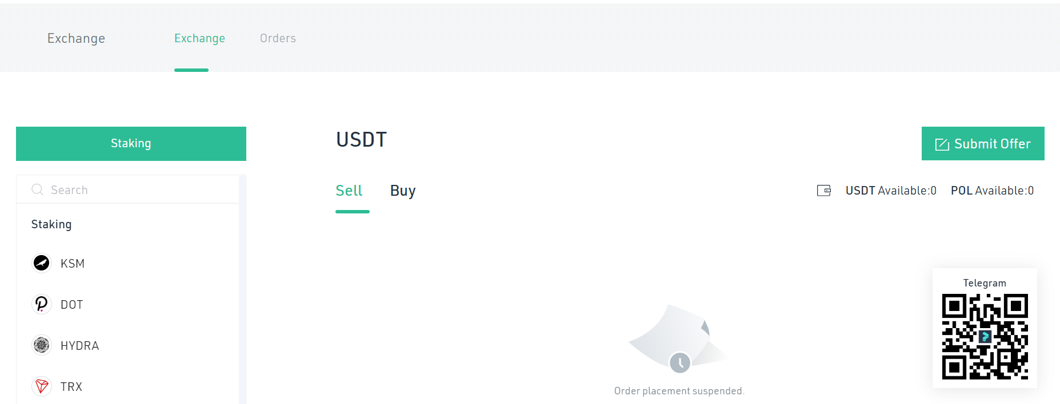Image resolution: width=1060 pixels, height=404 pixels.
Task: Click the wallet balance icon
Action: pos(823,191)
